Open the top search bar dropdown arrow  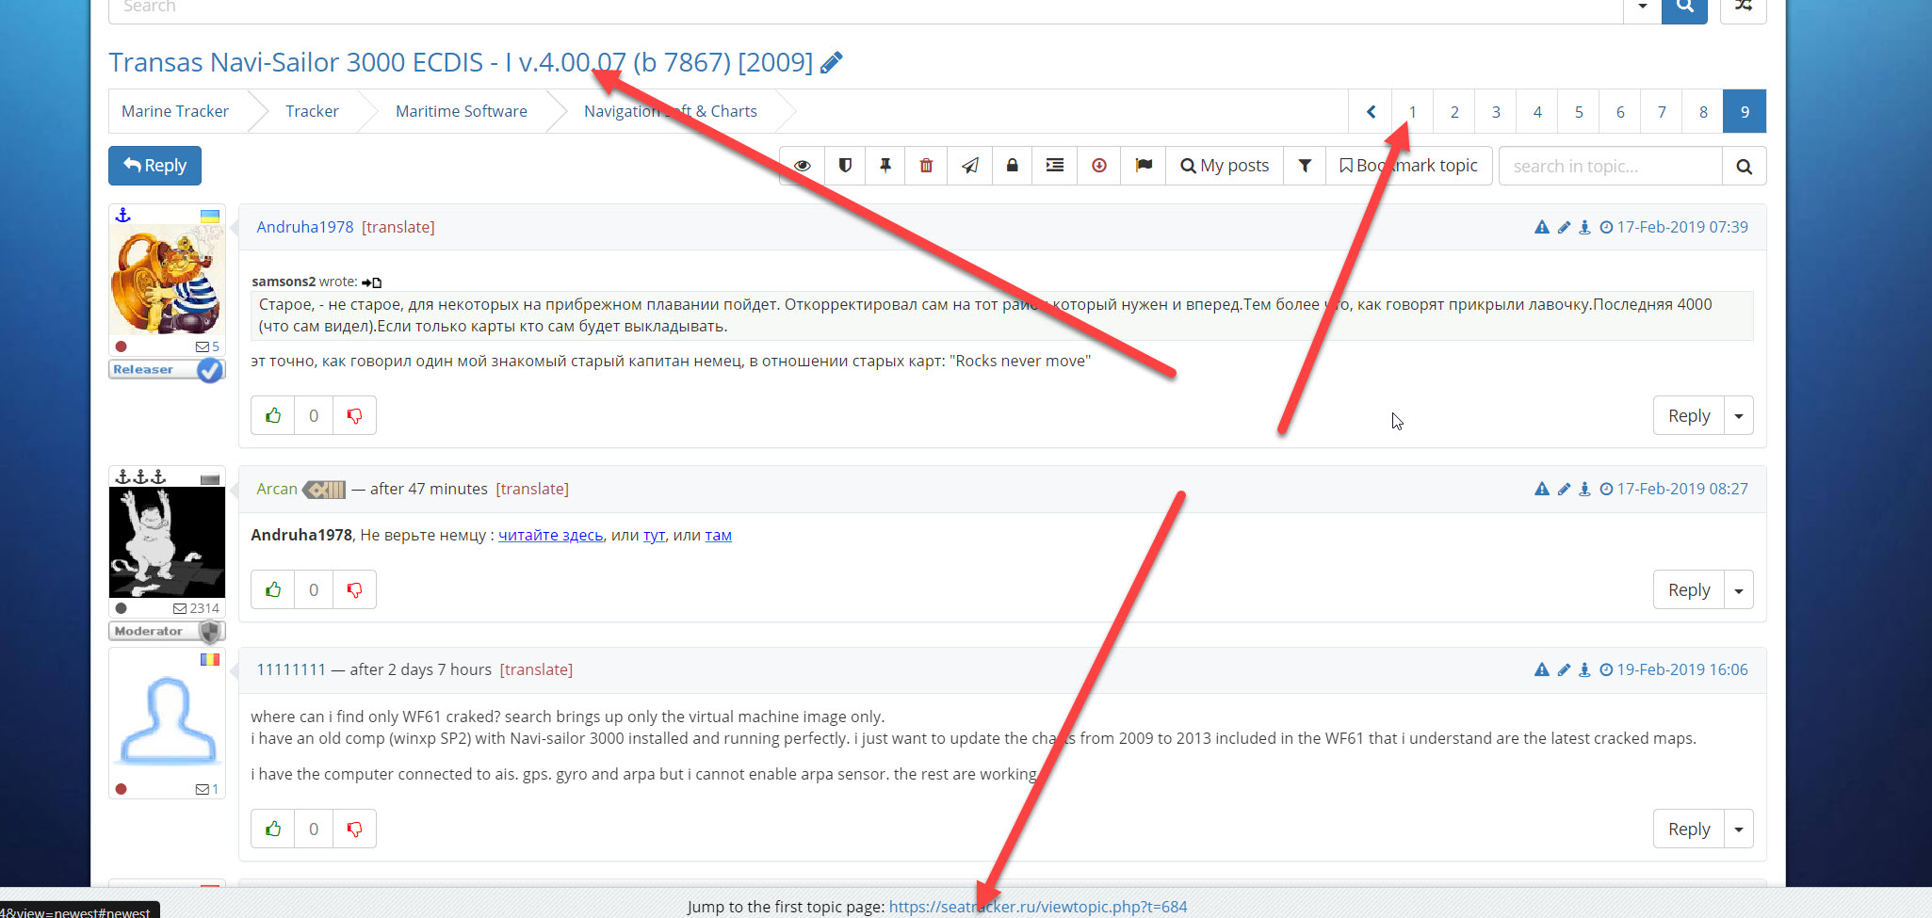click(1642, 7)
